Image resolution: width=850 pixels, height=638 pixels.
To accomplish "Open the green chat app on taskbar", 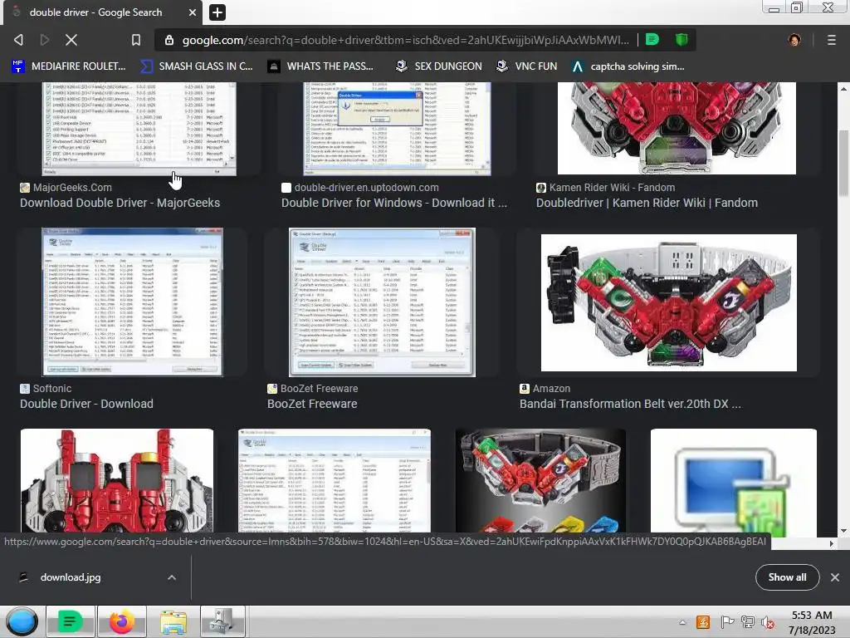I will [x=71, y=621].
